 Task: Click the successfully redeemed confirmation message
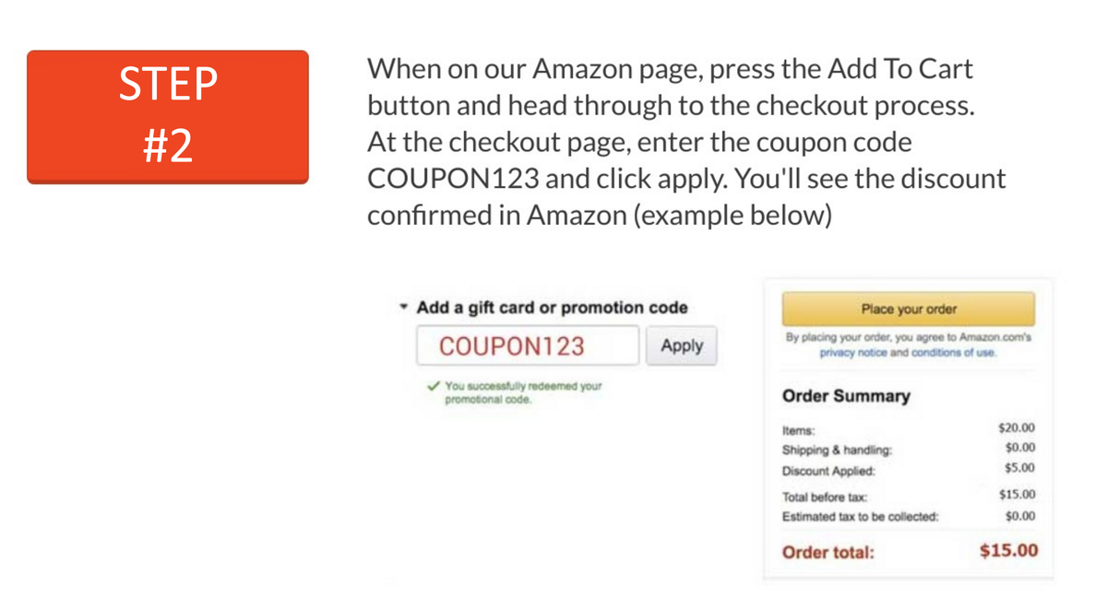coord(523,392)
